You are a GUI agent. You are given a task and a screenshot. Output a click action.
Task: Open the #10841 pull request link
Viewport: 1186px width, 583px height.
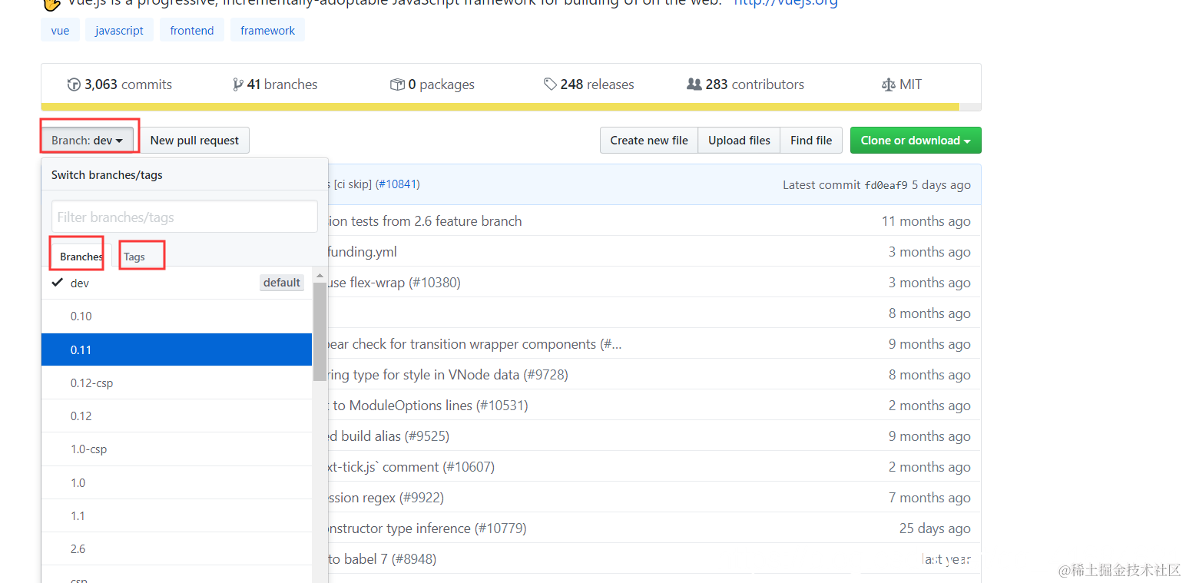pos(398,184)
